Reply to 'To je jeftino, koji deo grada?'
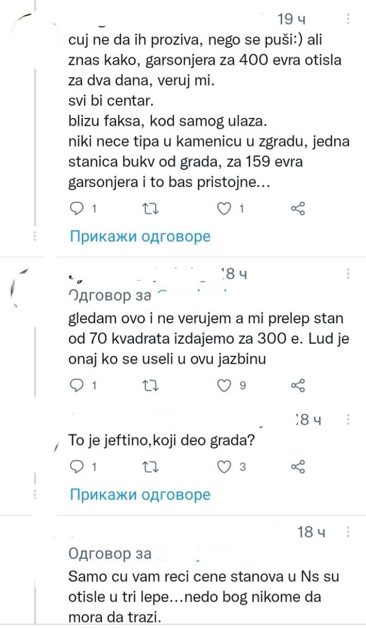Screen dimensions: 366x629 (78, 467)
